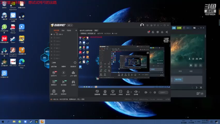Click the record video icon
The image size is (220, 124).
point(146,93)
